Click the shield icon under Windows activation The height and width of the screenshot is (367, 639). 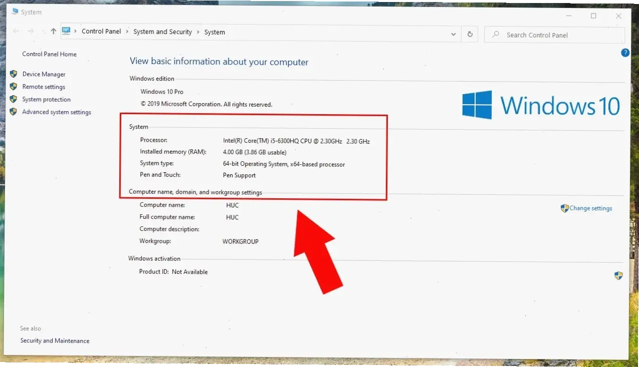(618, 276)
